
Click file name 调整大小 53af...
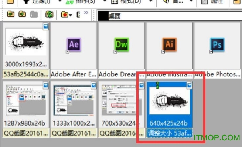[x=170, y=133]
